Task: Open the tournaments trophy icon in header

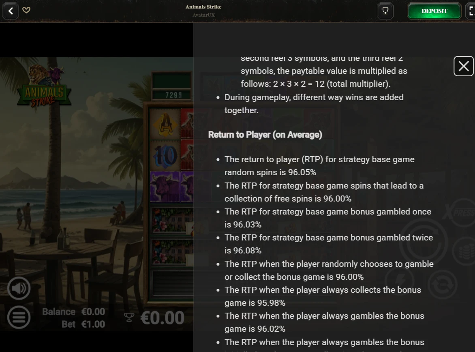Action: [x=385, y=11]
